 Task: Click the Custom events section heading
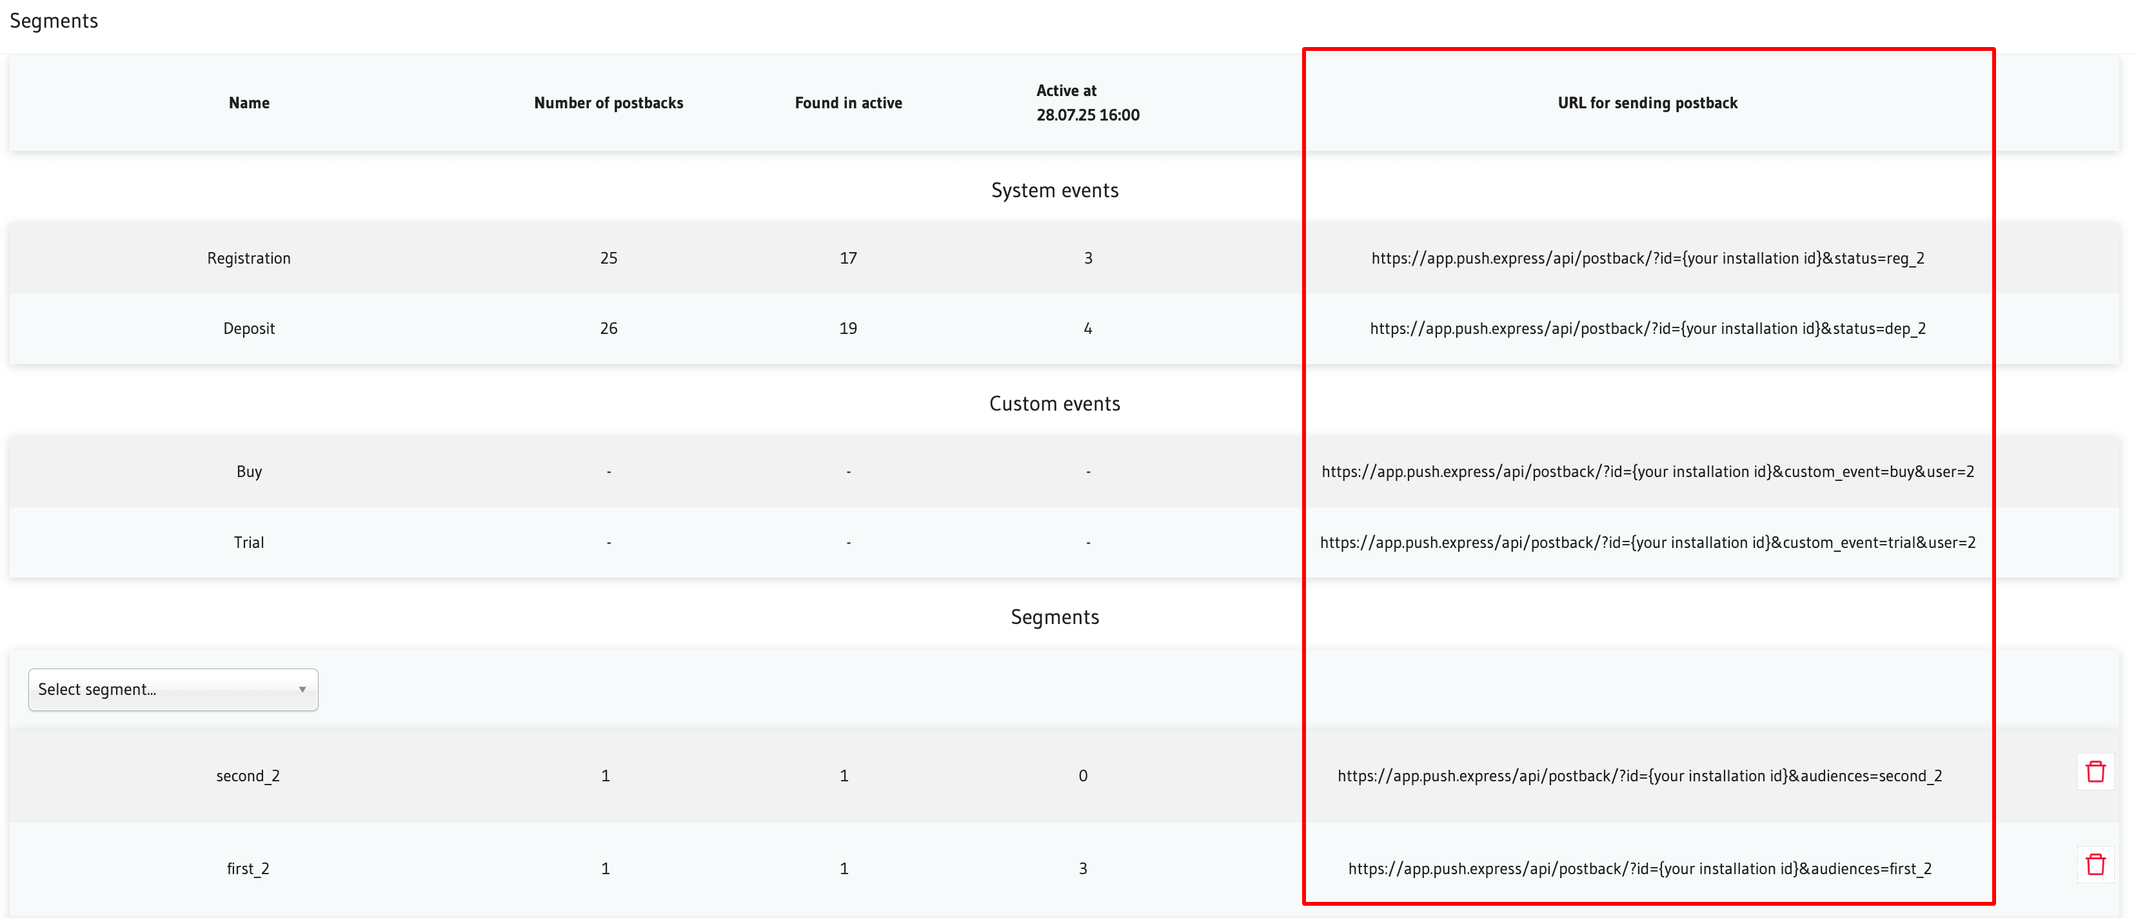click(1054, 404)
